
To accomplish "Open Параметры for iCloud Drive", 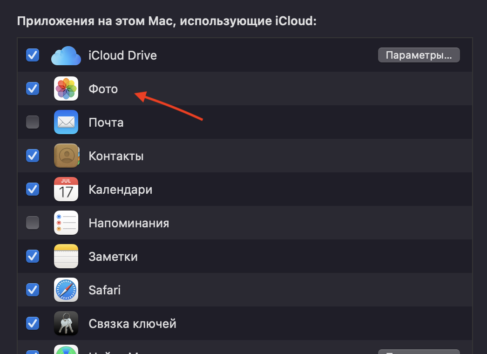I will [x=419, y=55].
